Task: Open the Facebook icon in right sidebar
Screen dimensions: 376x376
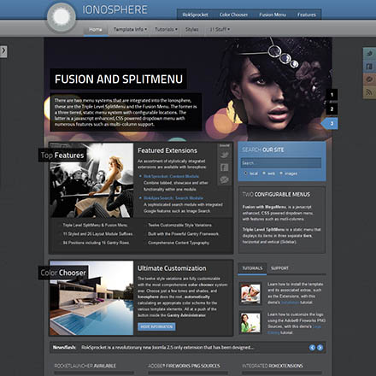Action: 369,67
